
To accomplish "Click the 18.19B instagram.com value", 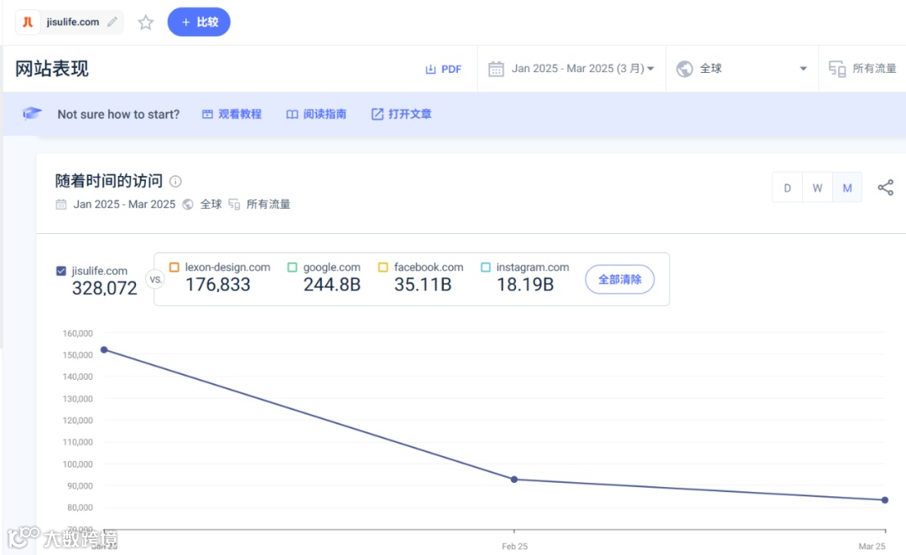I will point(525,285).
